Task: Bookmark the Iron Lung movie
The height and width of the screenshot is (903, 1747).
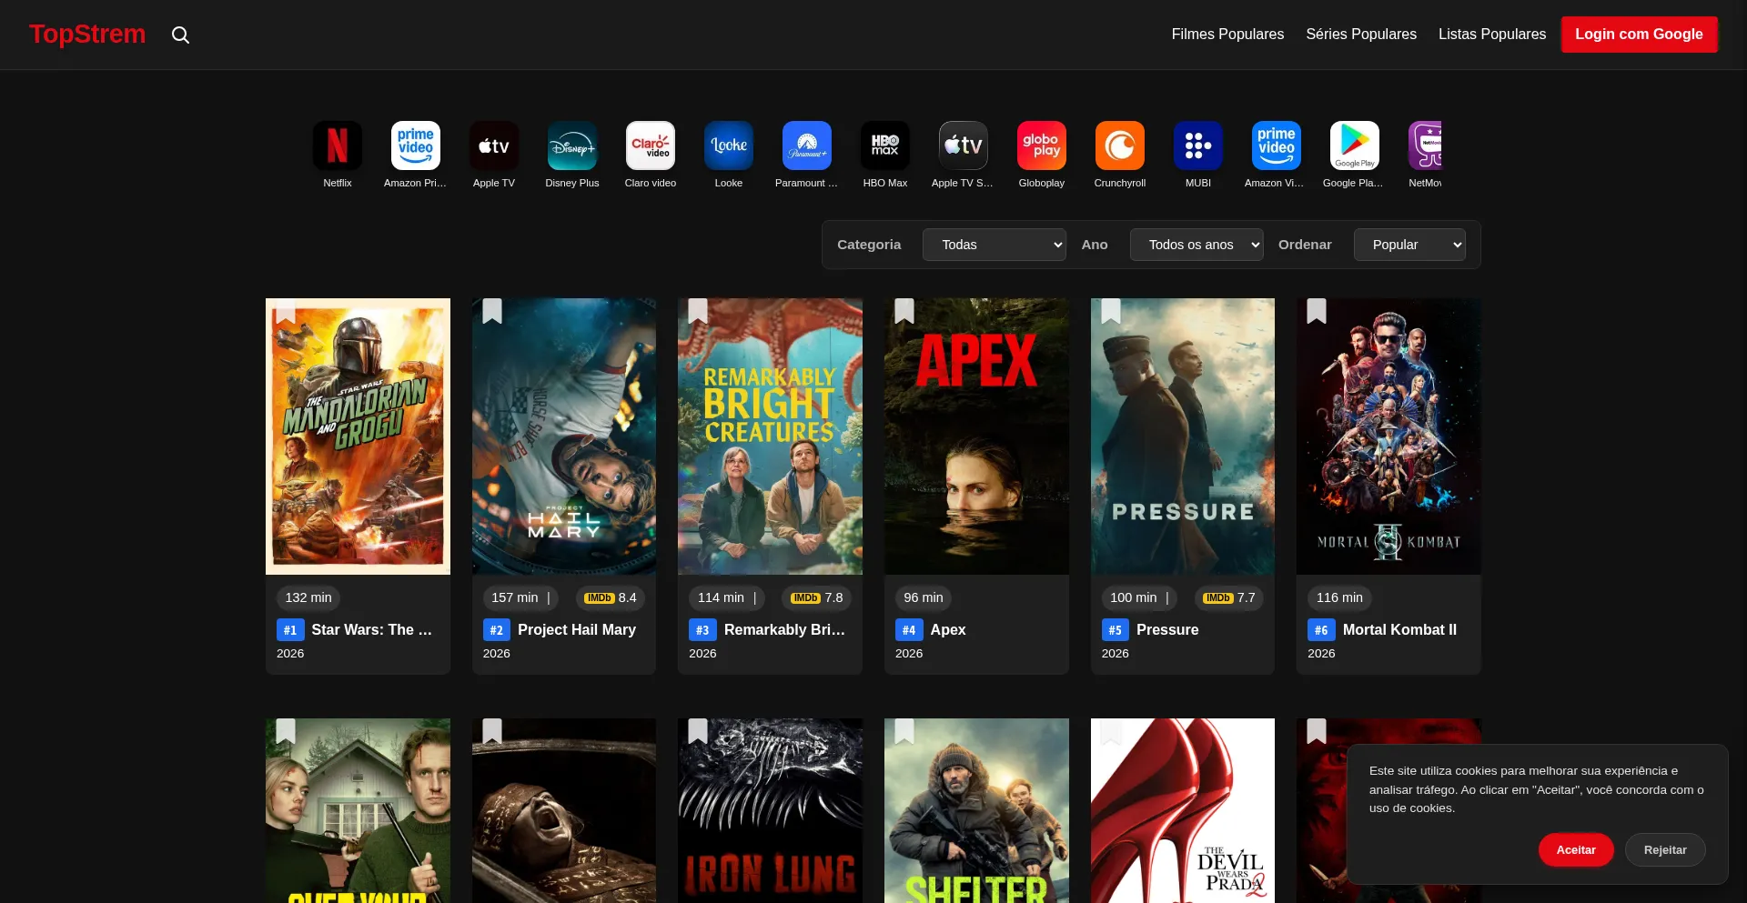Action: click(x=698, y=731)
